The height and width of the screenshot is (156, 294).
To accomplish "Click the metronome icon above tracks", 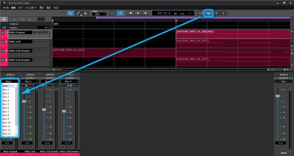I will (30, 19).
